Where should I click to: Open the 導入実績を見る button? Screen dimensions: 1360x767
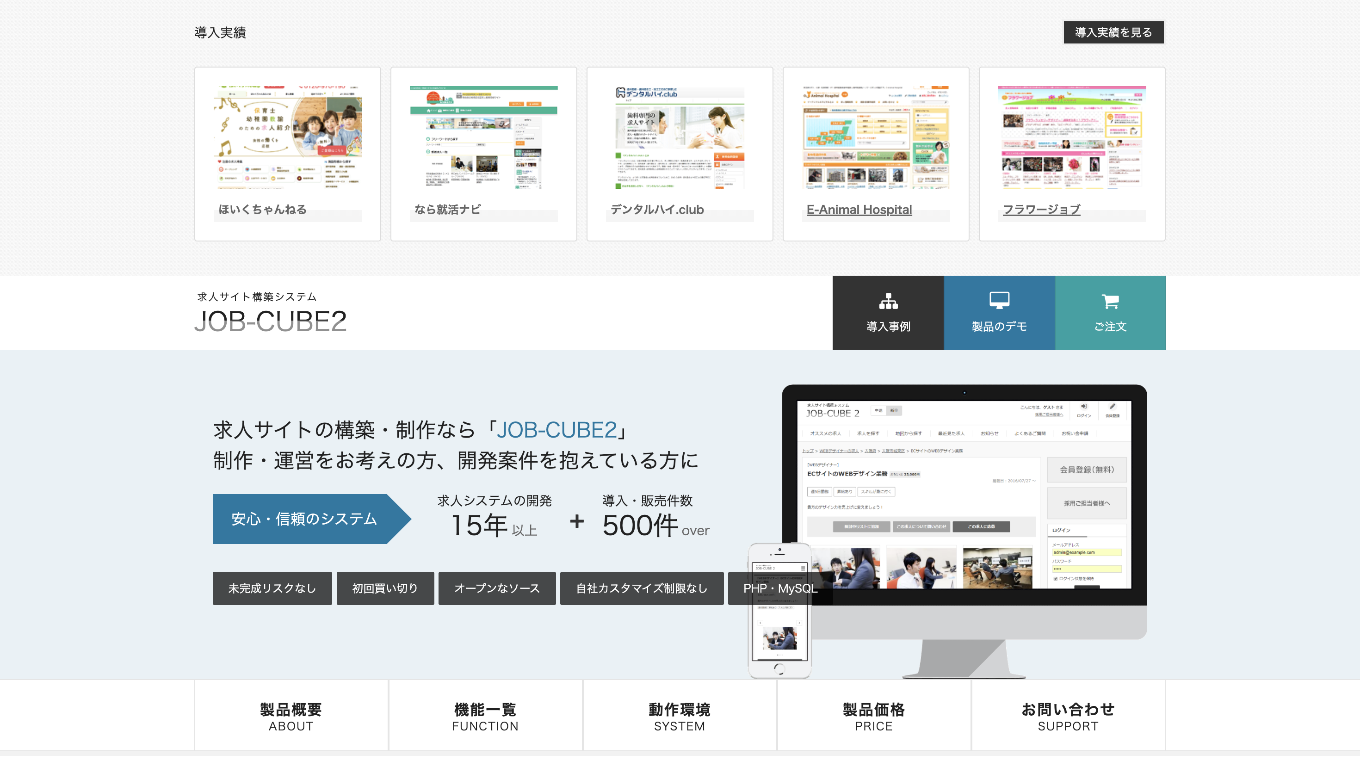[1113, 32]
